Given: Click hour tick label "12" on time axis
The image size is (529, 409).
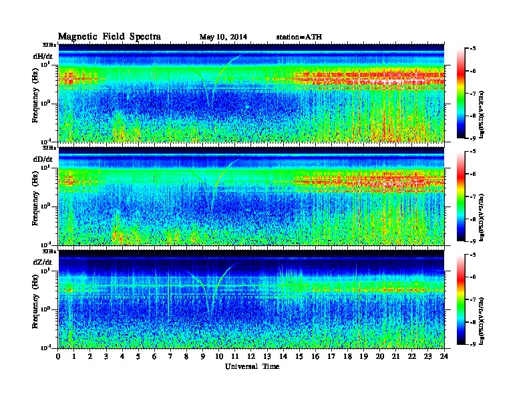Looking at the screenshot, I should [251, 356].
